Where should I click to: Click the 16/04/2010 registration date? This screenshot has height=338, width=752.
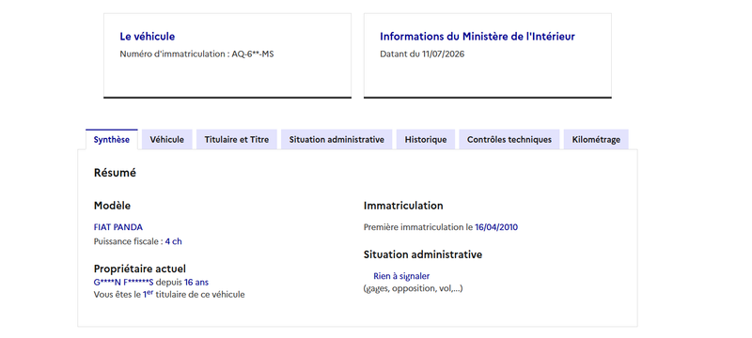click(496, 227)
